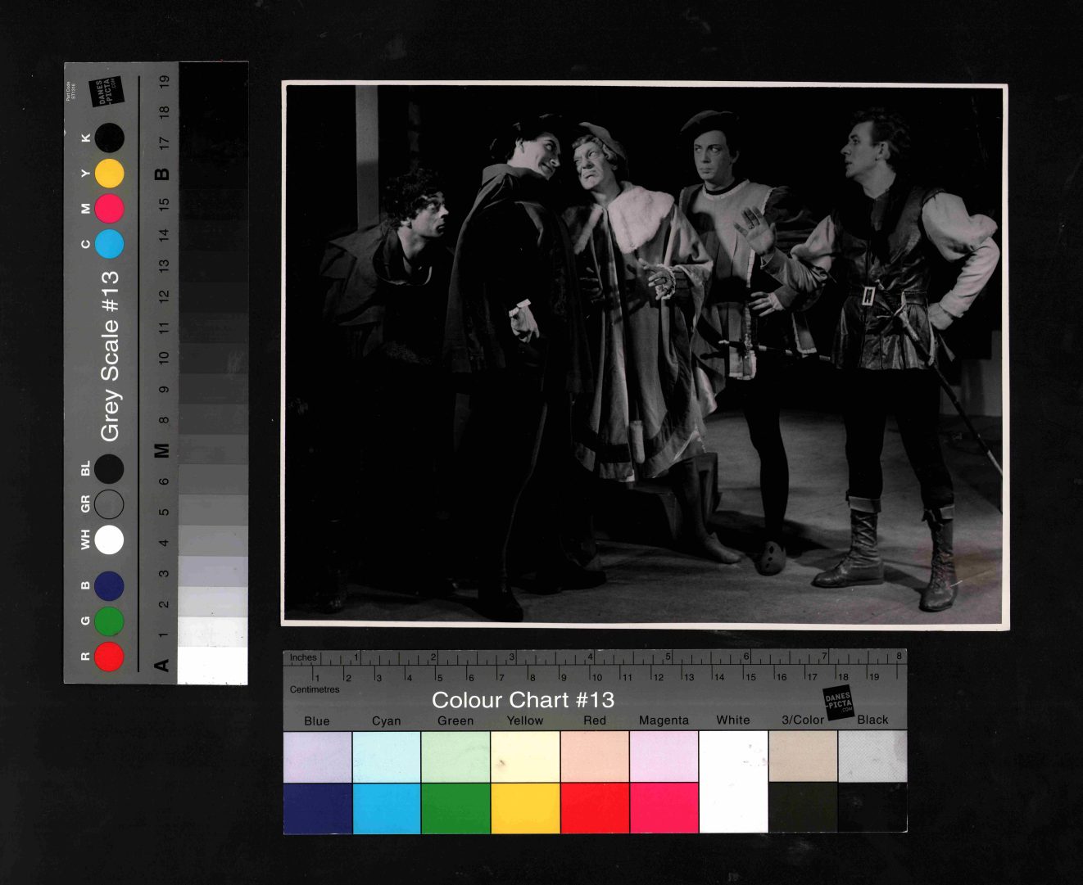Screen dimensions: 1083x885
Task: Pick the solid yellow swatch on Colour Chart
Action: [525, 808]
